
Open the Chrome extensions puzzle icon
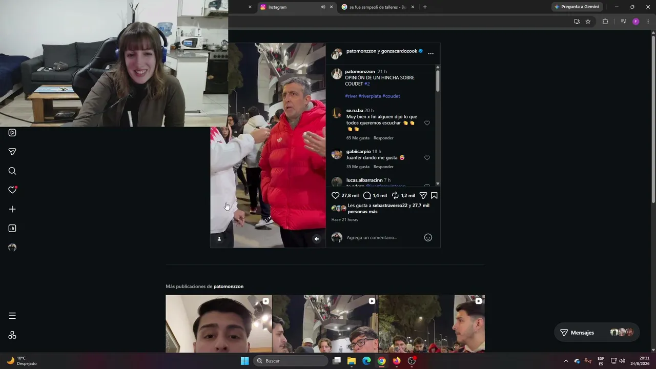605,22
